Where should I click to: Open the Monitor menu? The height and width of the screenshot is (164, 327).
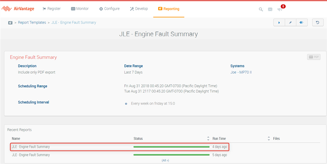coord(80,9)
